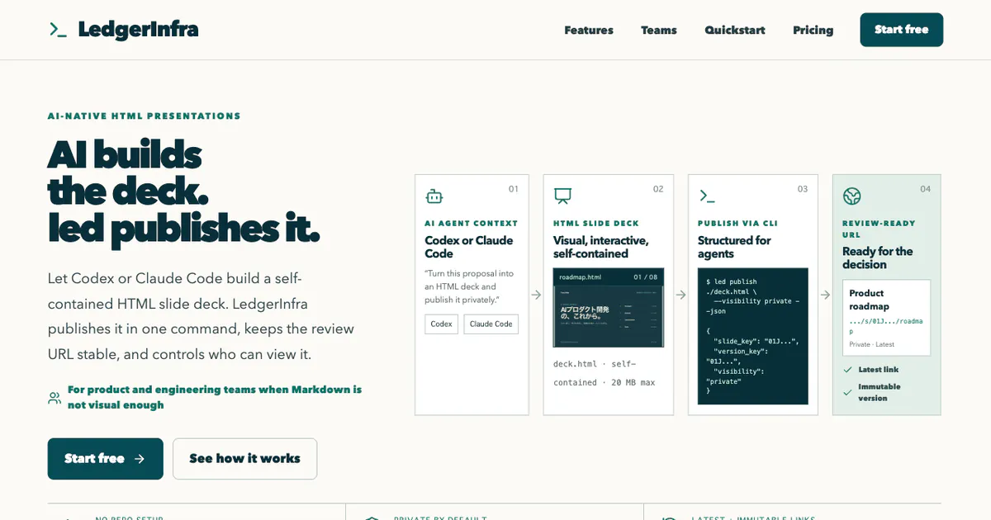Click See how it works button

point(244,459)
